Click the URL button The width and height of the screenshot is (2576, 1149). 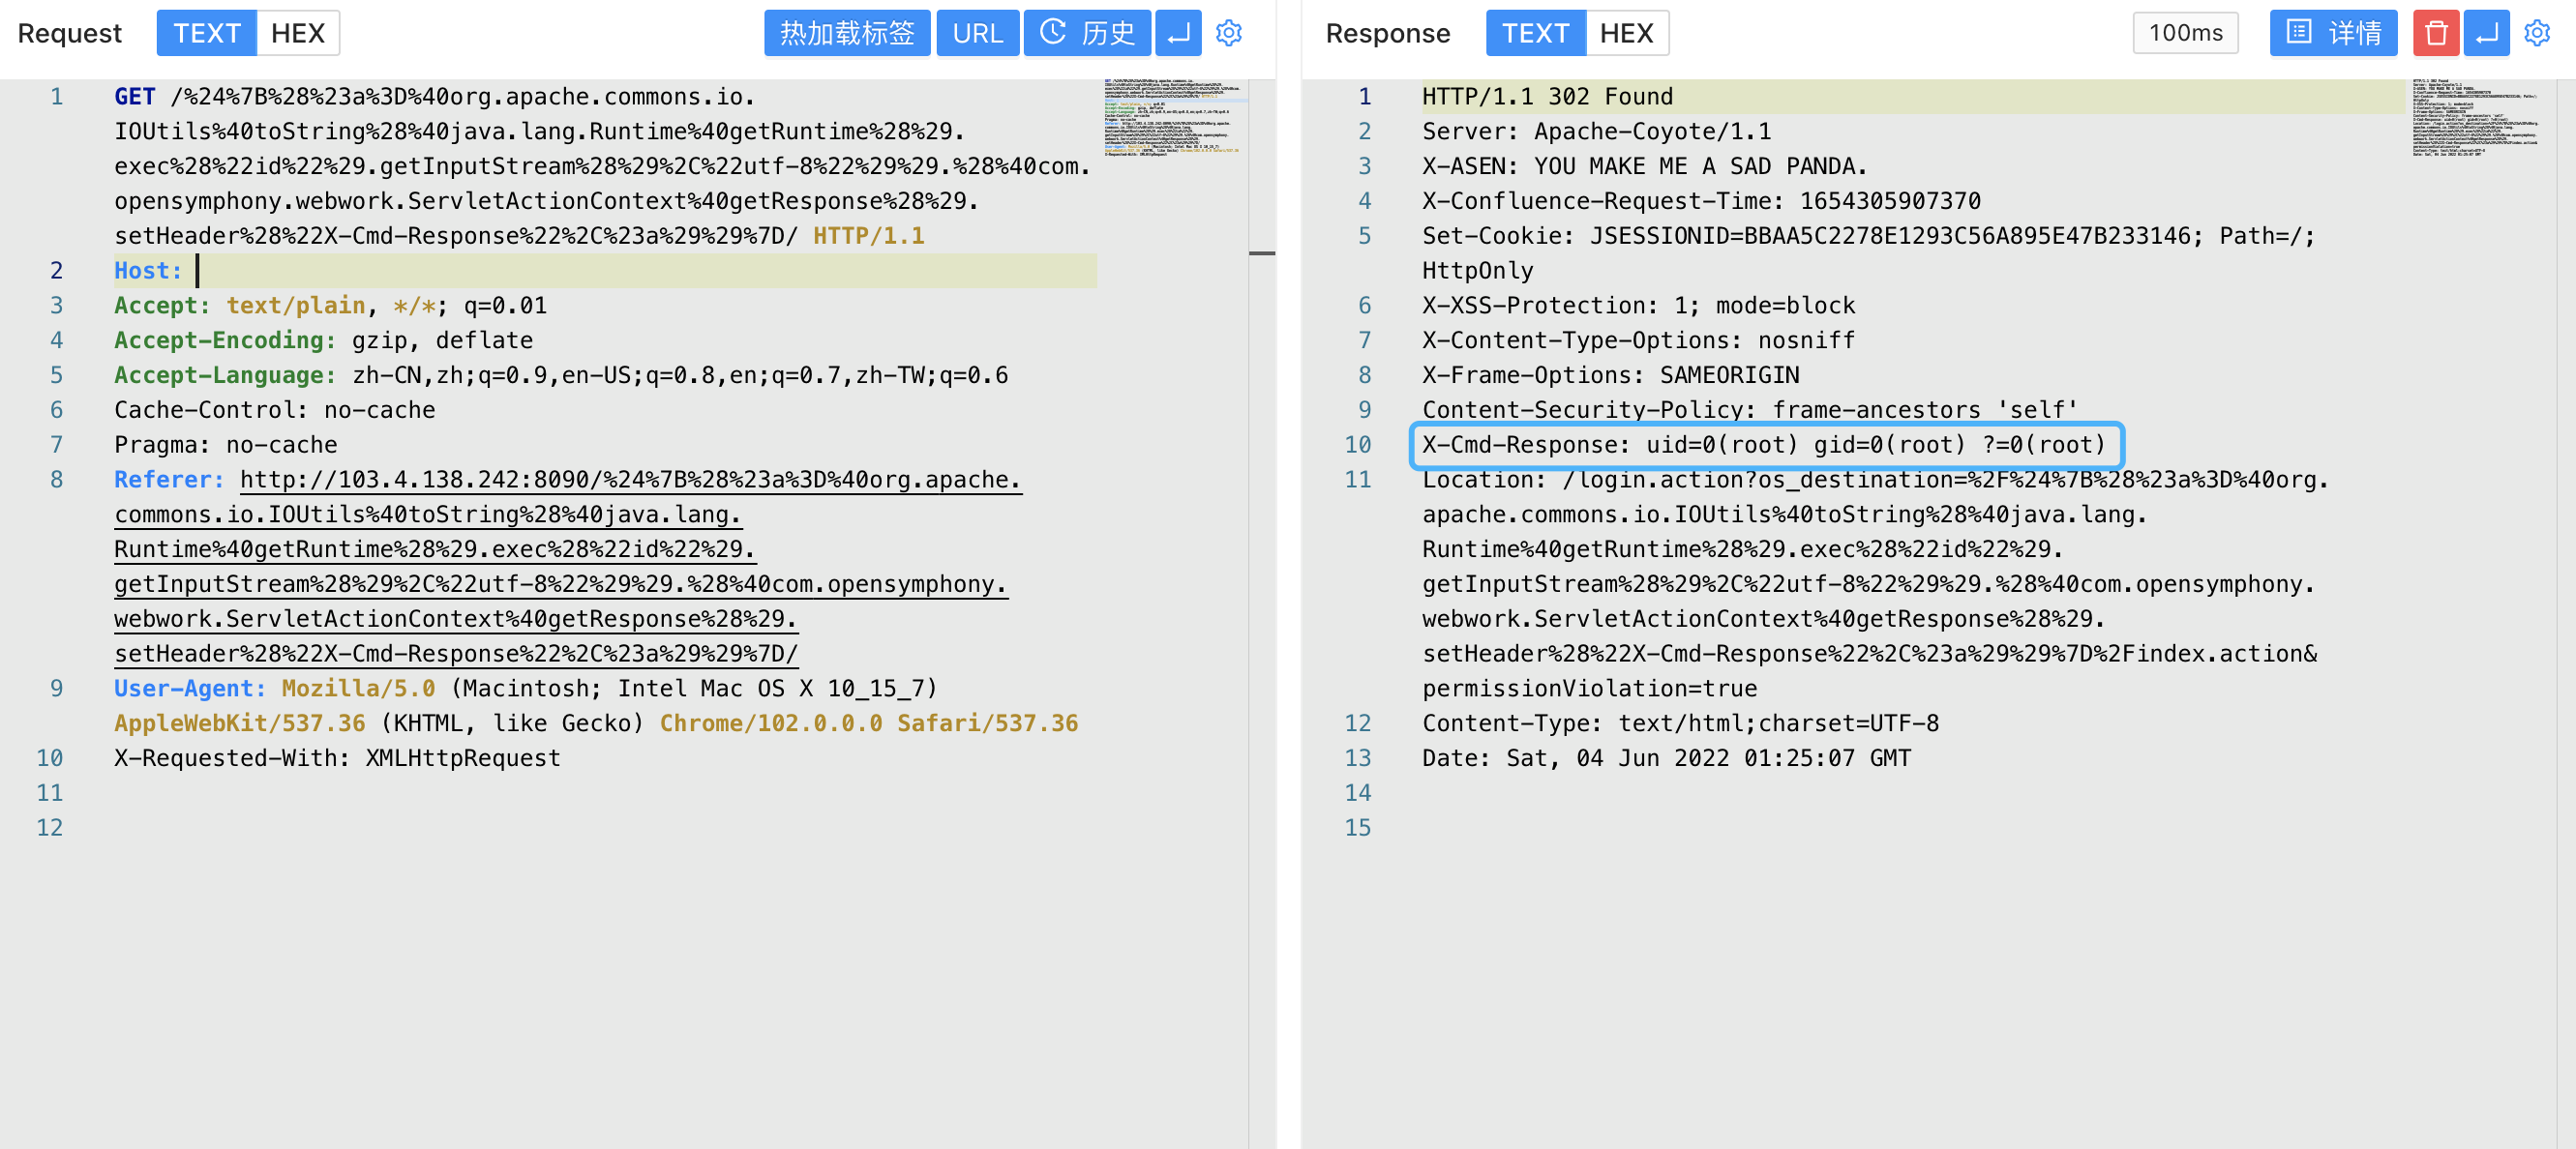[x=977, y=33]
